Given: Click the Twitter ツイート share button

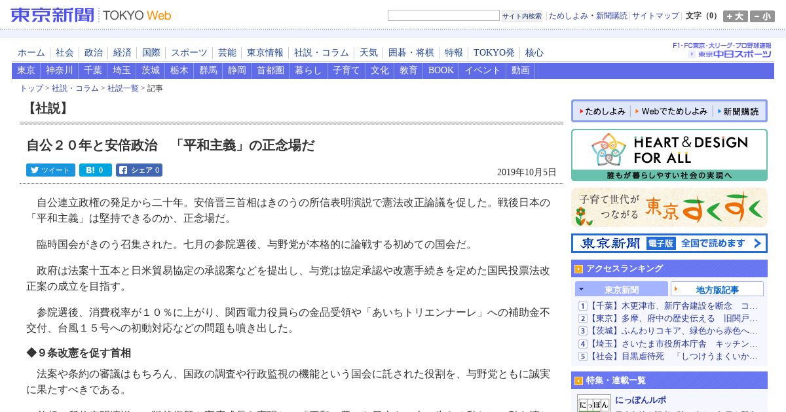Looking at the screenshot, I should coord(50,170).
